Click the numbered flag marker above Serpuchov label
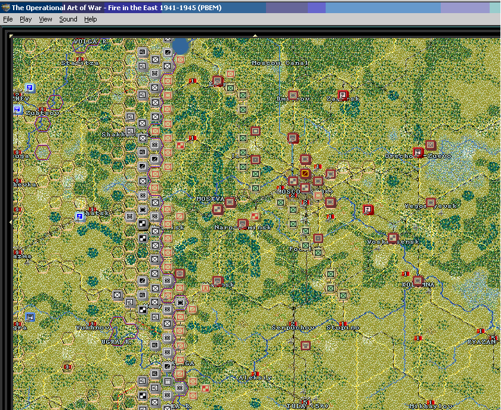This screenshot has width=501, height=410. pos(293,324)
